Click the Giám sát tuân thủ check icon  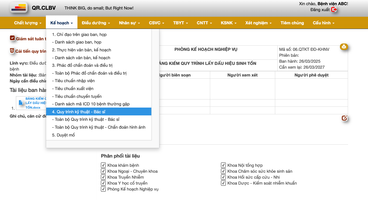tap(12, 38)
